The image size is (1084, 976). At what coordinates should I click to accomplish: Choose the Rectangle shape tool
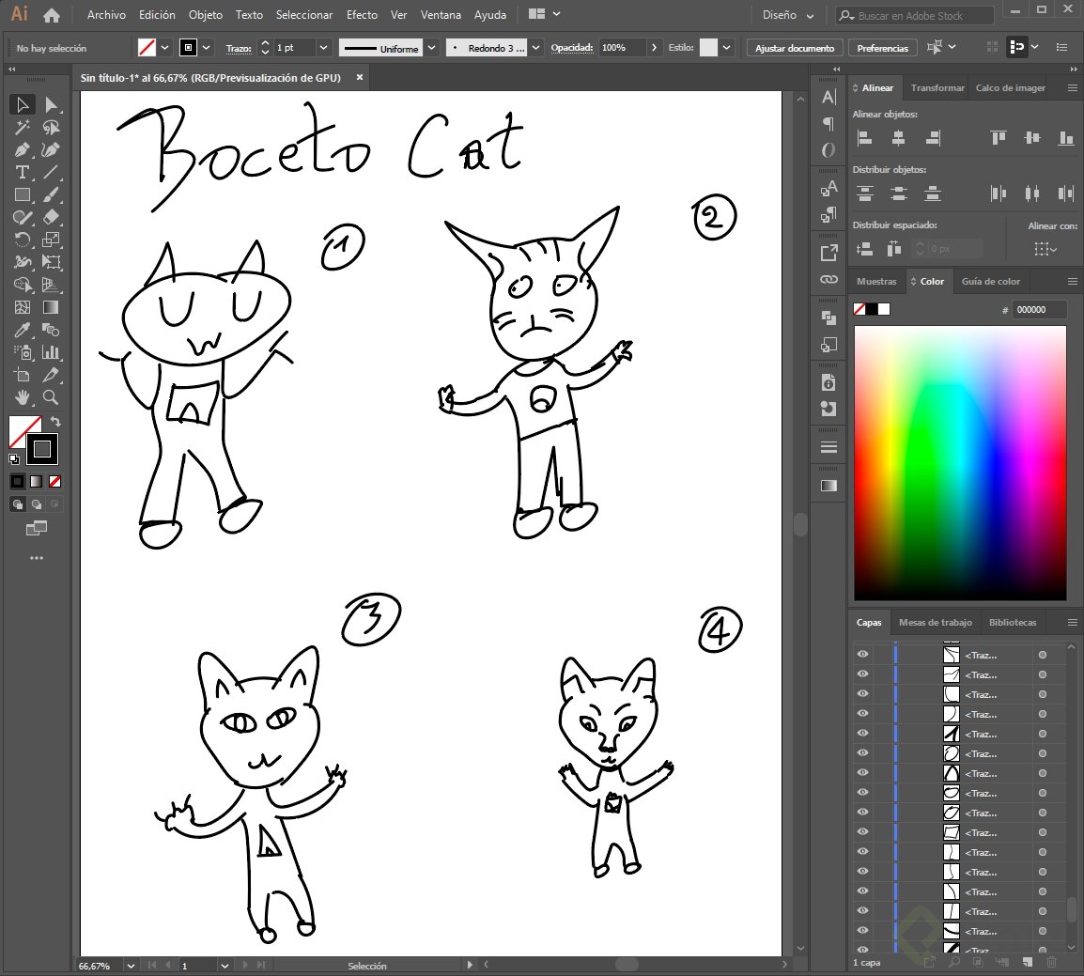(23, 194)
